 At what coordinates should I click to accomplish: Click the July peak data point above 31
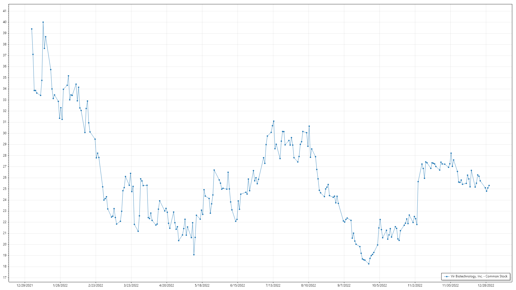point(274,121)
